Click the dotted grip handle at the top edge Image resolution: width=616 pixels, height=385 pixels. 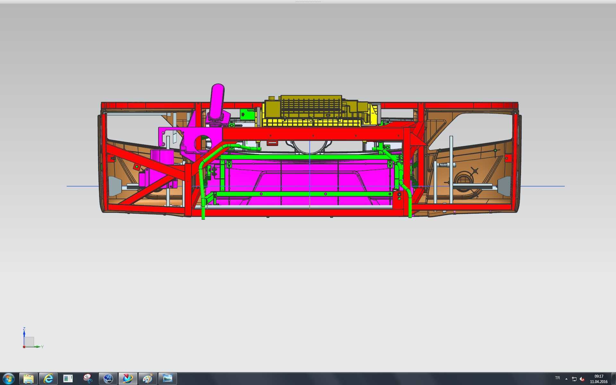click(x=308, y=2)
